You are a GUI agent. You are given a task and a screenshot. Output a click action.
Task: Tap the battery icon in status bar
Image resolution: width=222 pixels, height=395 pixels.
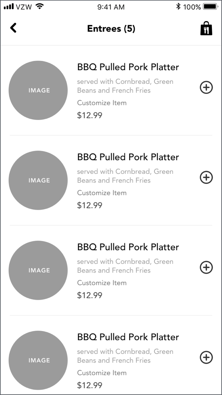(x=211, y=7)
